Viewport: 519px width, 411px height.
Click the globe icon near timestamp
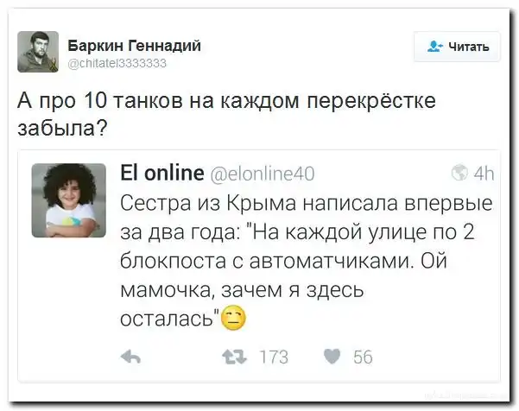click(x=458, y=172)
